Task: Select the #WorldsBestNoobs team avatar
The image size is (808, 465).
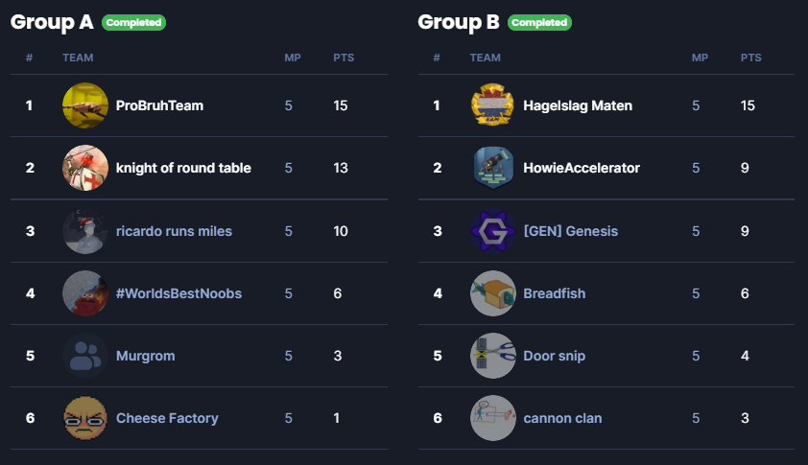Action: point(85,293)
